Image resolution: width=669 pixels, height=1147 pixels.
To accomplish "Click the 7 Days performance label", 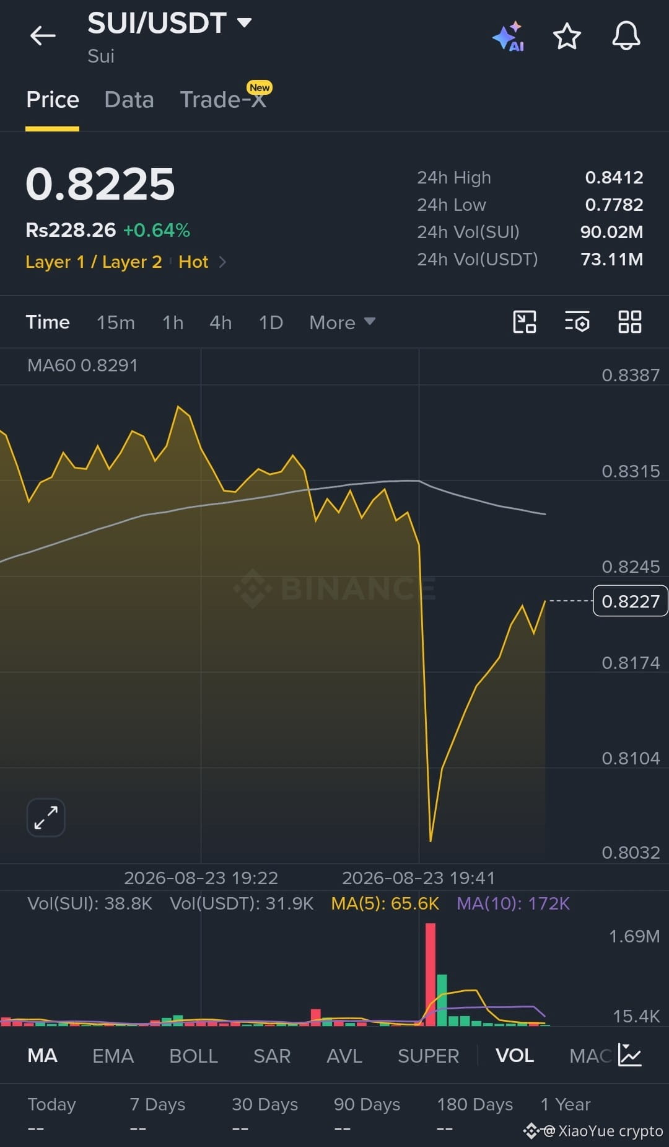I will 157,1104.
